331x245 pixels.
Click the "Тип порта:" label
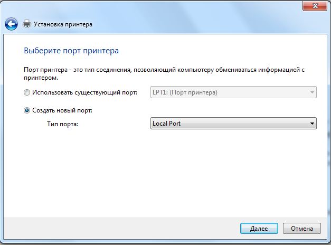pos(62,124)
